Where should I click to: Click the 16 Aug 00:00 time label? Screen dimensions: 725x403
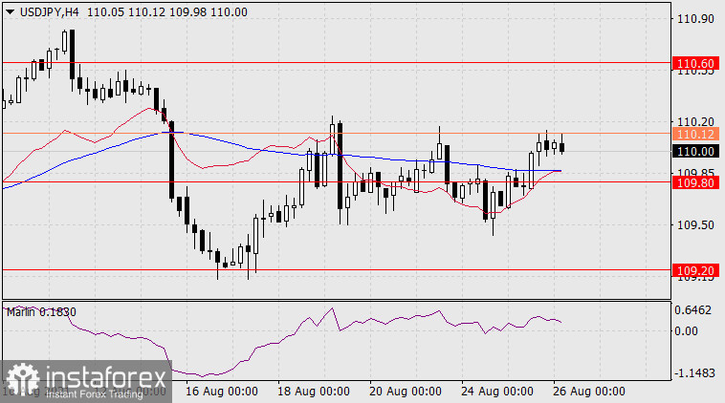click(x=222, y=392)
